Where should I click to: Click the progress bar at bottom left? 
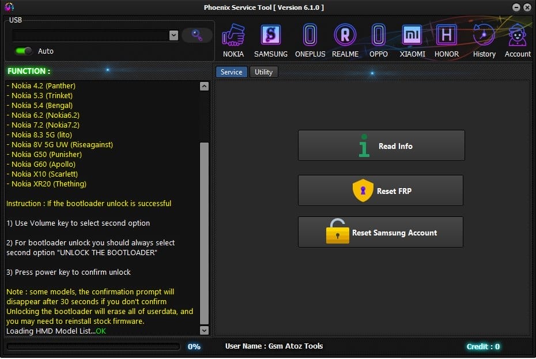click(x=92, y=346)
